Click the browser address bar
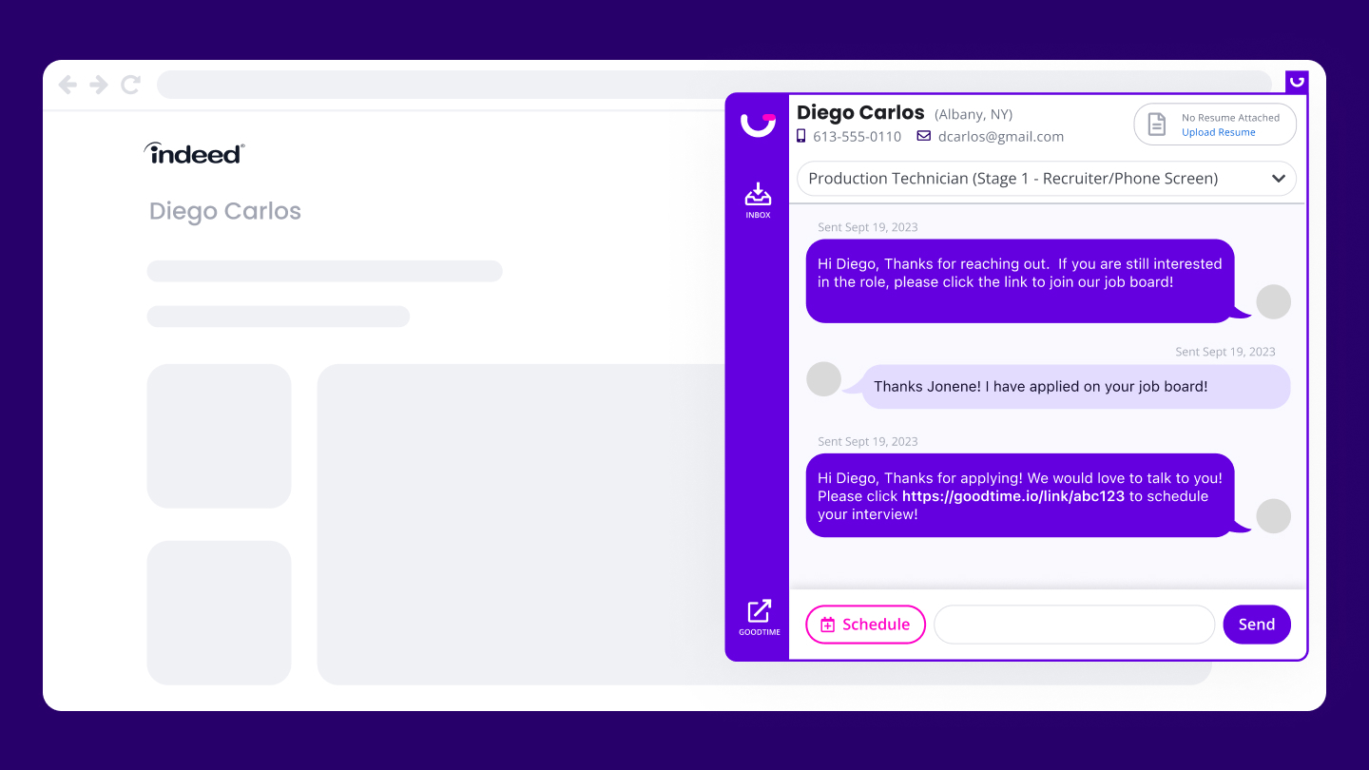This screenshot has width=1369, height=770. (x=714, y=85)
